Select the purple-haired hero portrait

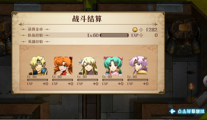138,65
